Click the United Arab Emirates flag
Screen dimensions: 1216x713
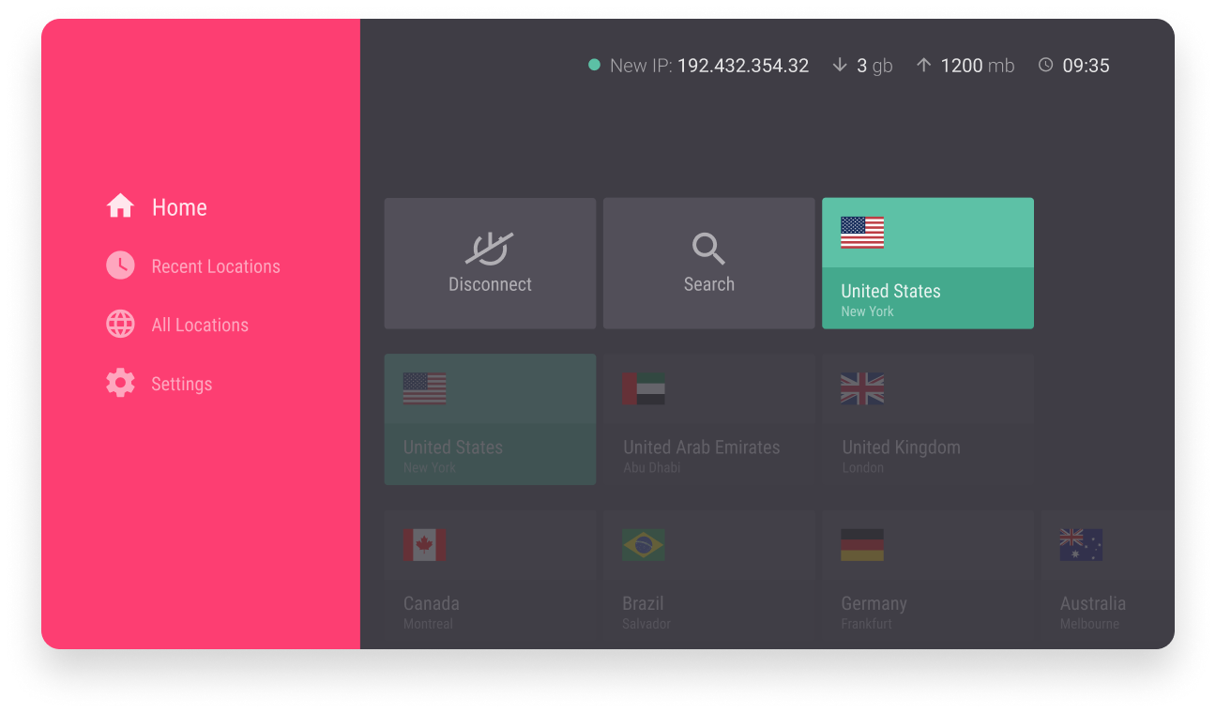pyautogui.click(x=644, y=388)
